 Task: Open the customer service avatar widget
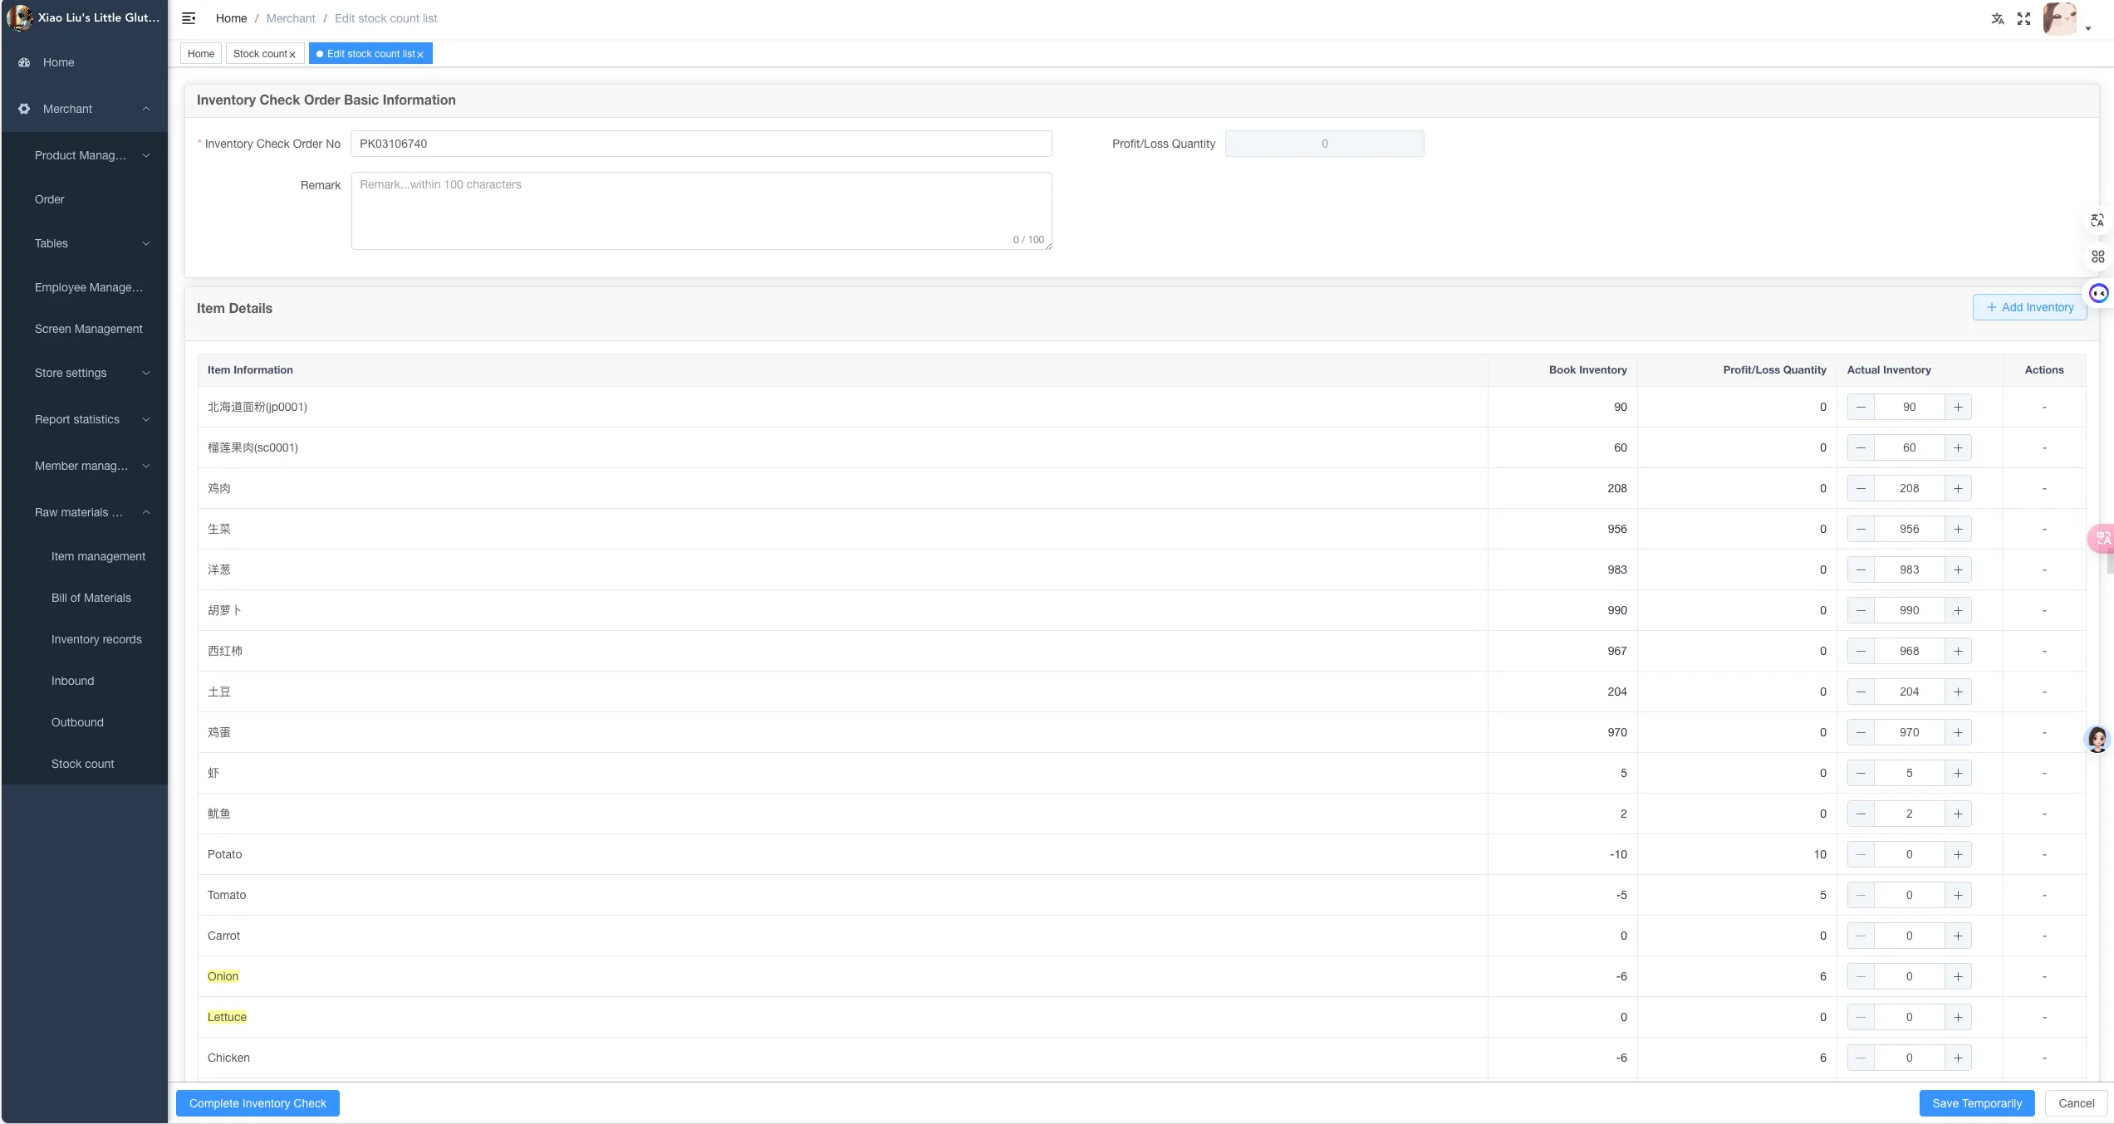click(2097, 739)
